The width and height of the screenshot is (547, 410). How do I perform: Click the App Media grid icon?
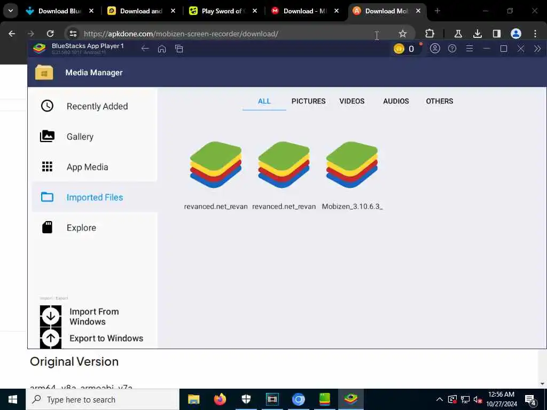pos(47,167)
